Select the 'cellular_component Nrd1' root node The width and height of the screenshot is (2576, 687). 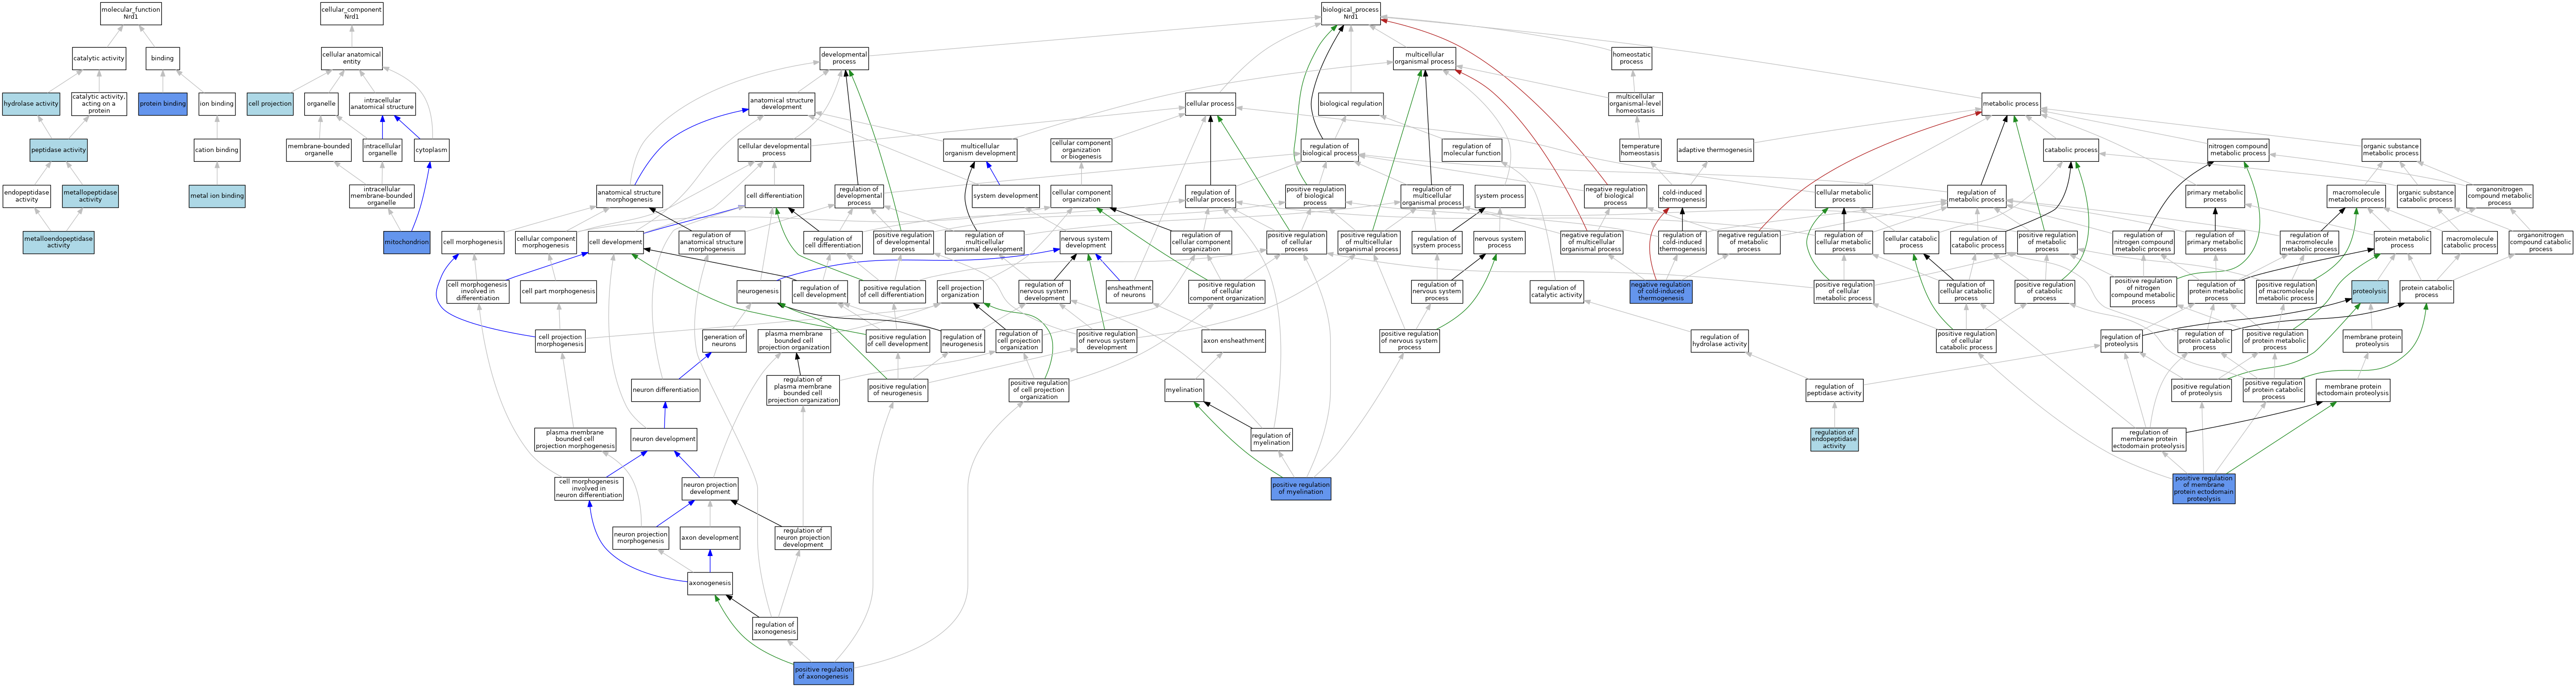(352, 13)
